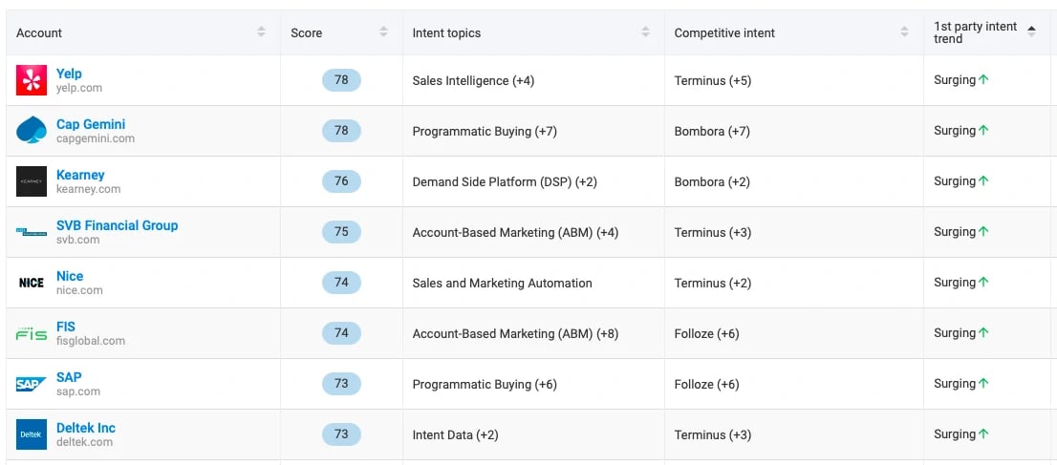Screen dimensions: 1057x465
Task: Click Terminus (+3) in Deltek row
Action: [713, 434]
